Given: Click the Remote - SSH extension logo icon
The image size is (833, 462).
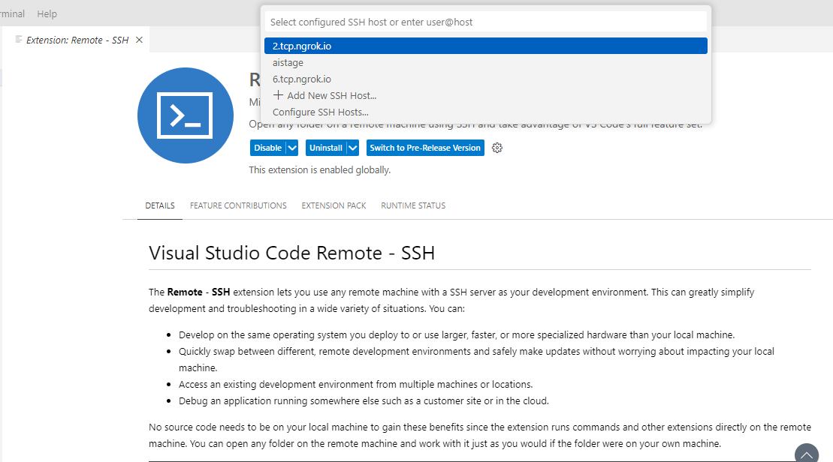Looking at the screenshot, I should click(186, 115).
